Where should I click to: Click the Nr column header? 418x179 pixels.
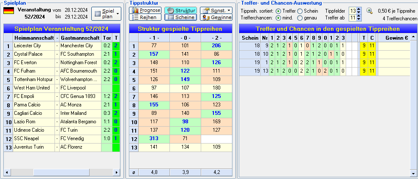coord(265,38)
